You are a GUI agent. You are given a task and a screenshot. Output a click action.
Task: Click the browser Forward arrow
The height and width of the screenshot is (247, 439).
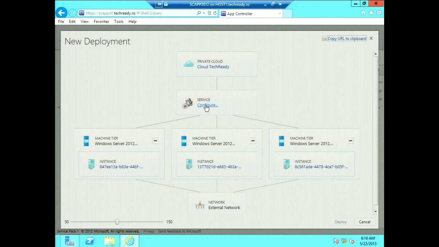click(x=72, y=13)
